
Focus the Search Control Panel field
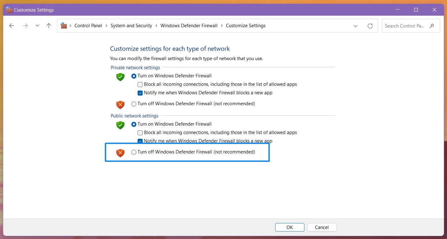click(x=404, y=26)
